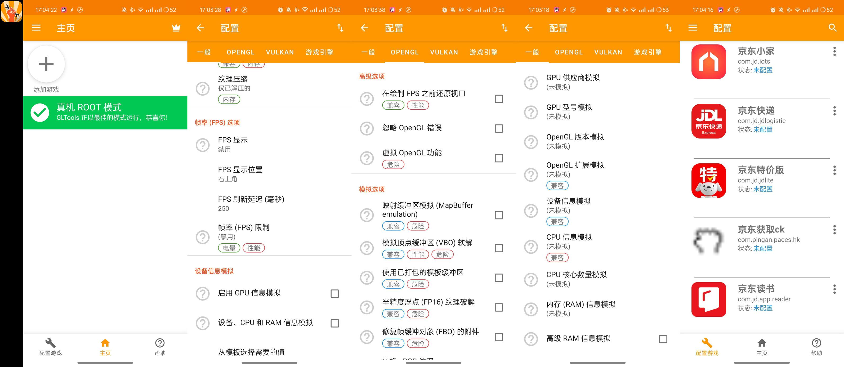Open help for 虚拟 OpenGL 功能
The height and width of the screenshot is (367, 844).
pyautogui.click(x=367, y=158)
